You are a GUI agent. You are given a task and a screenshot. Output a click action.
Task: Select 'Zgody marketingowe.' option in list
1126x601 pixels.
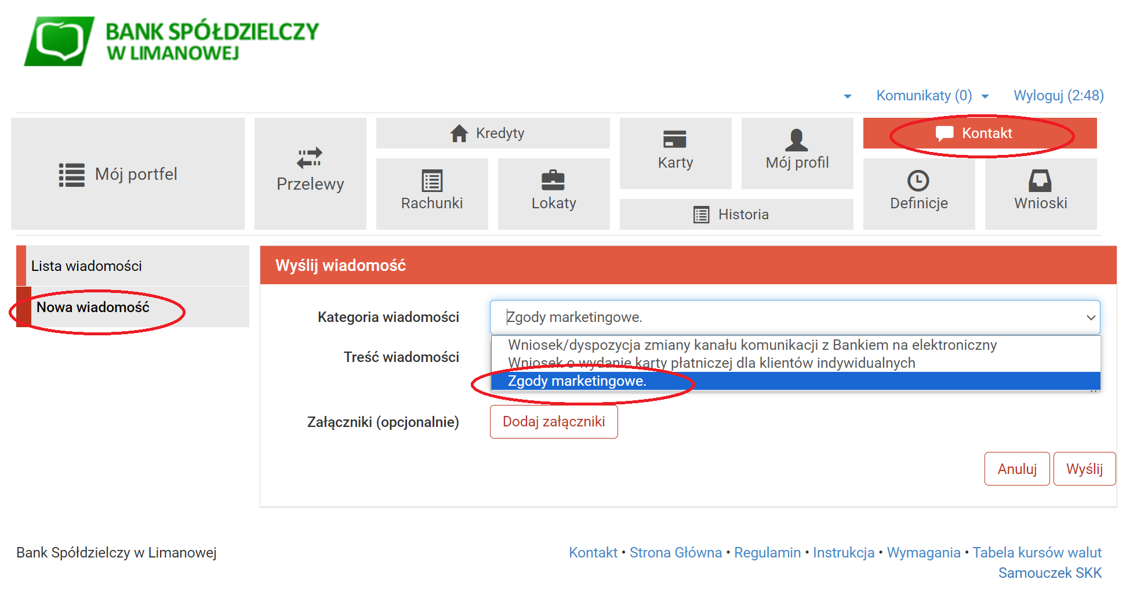pos(577,381)
